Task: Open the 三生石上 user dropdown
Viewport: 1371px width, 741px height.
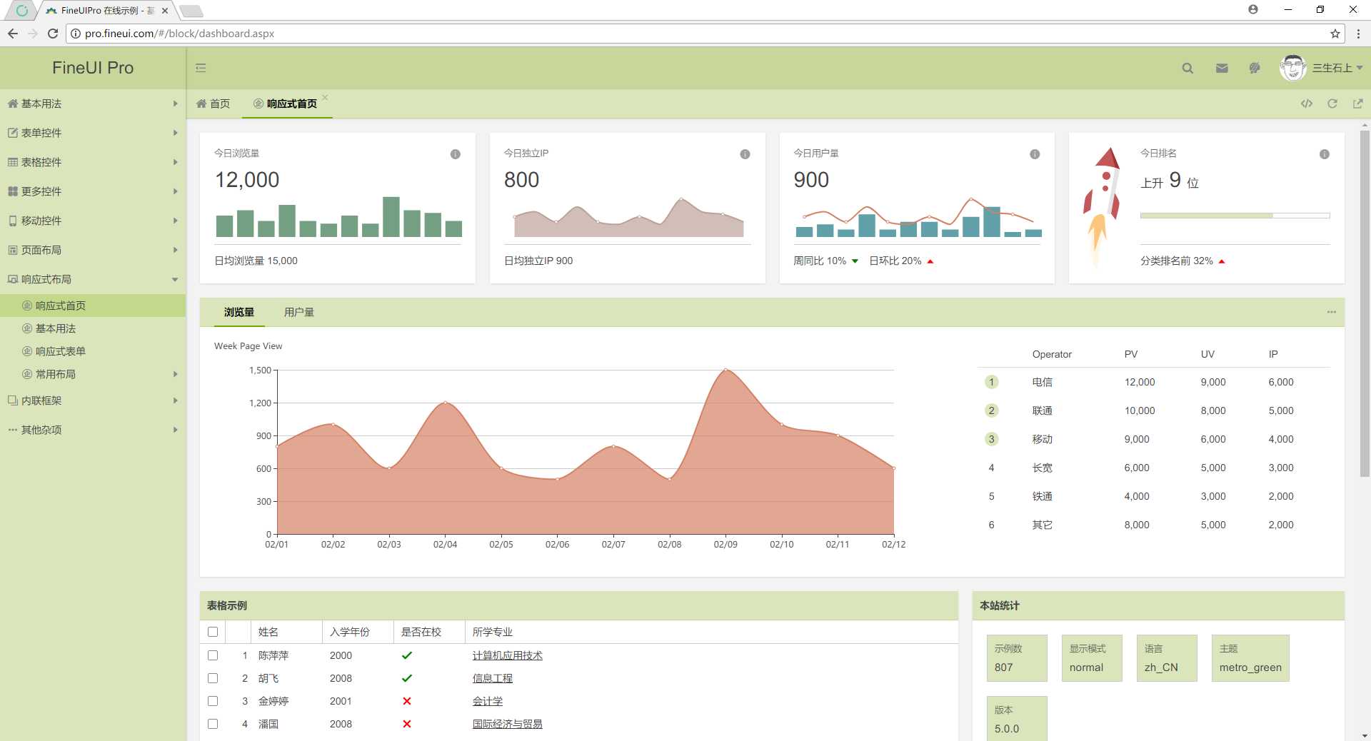Action: tap(1337, 68)
